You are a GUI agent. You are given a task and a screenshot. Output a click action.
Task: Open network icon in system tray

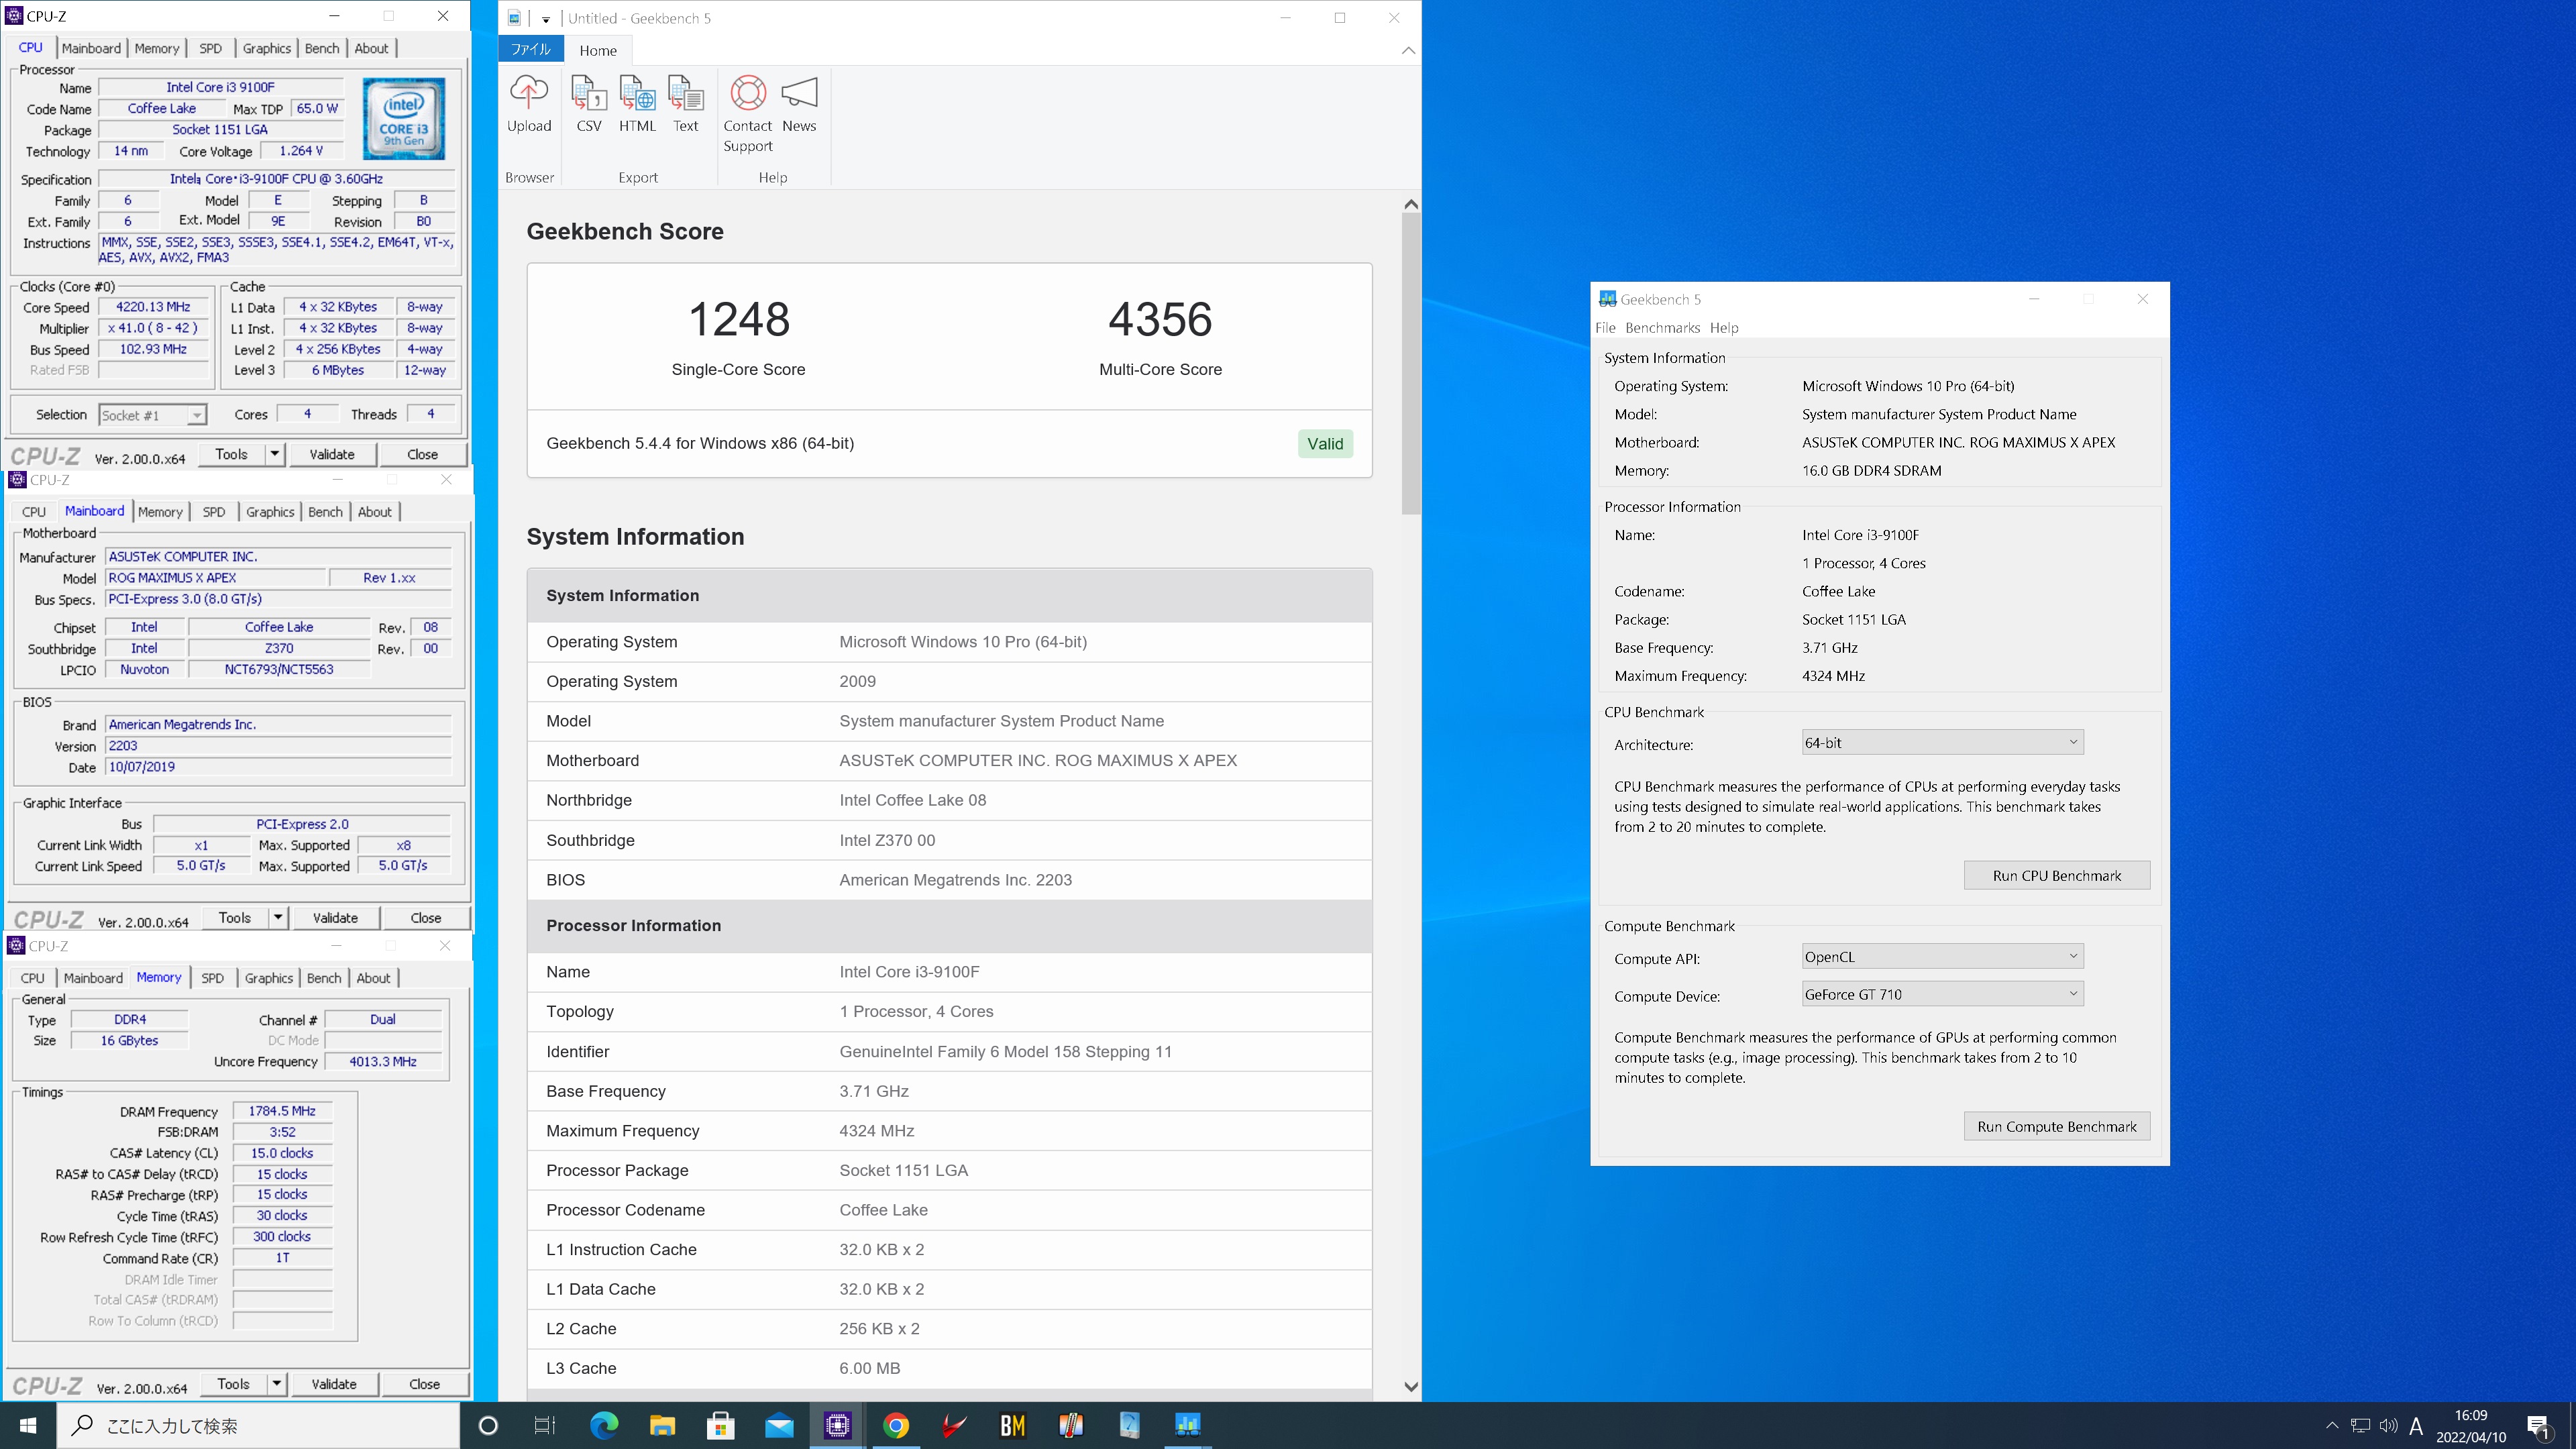[2360, 1425]
